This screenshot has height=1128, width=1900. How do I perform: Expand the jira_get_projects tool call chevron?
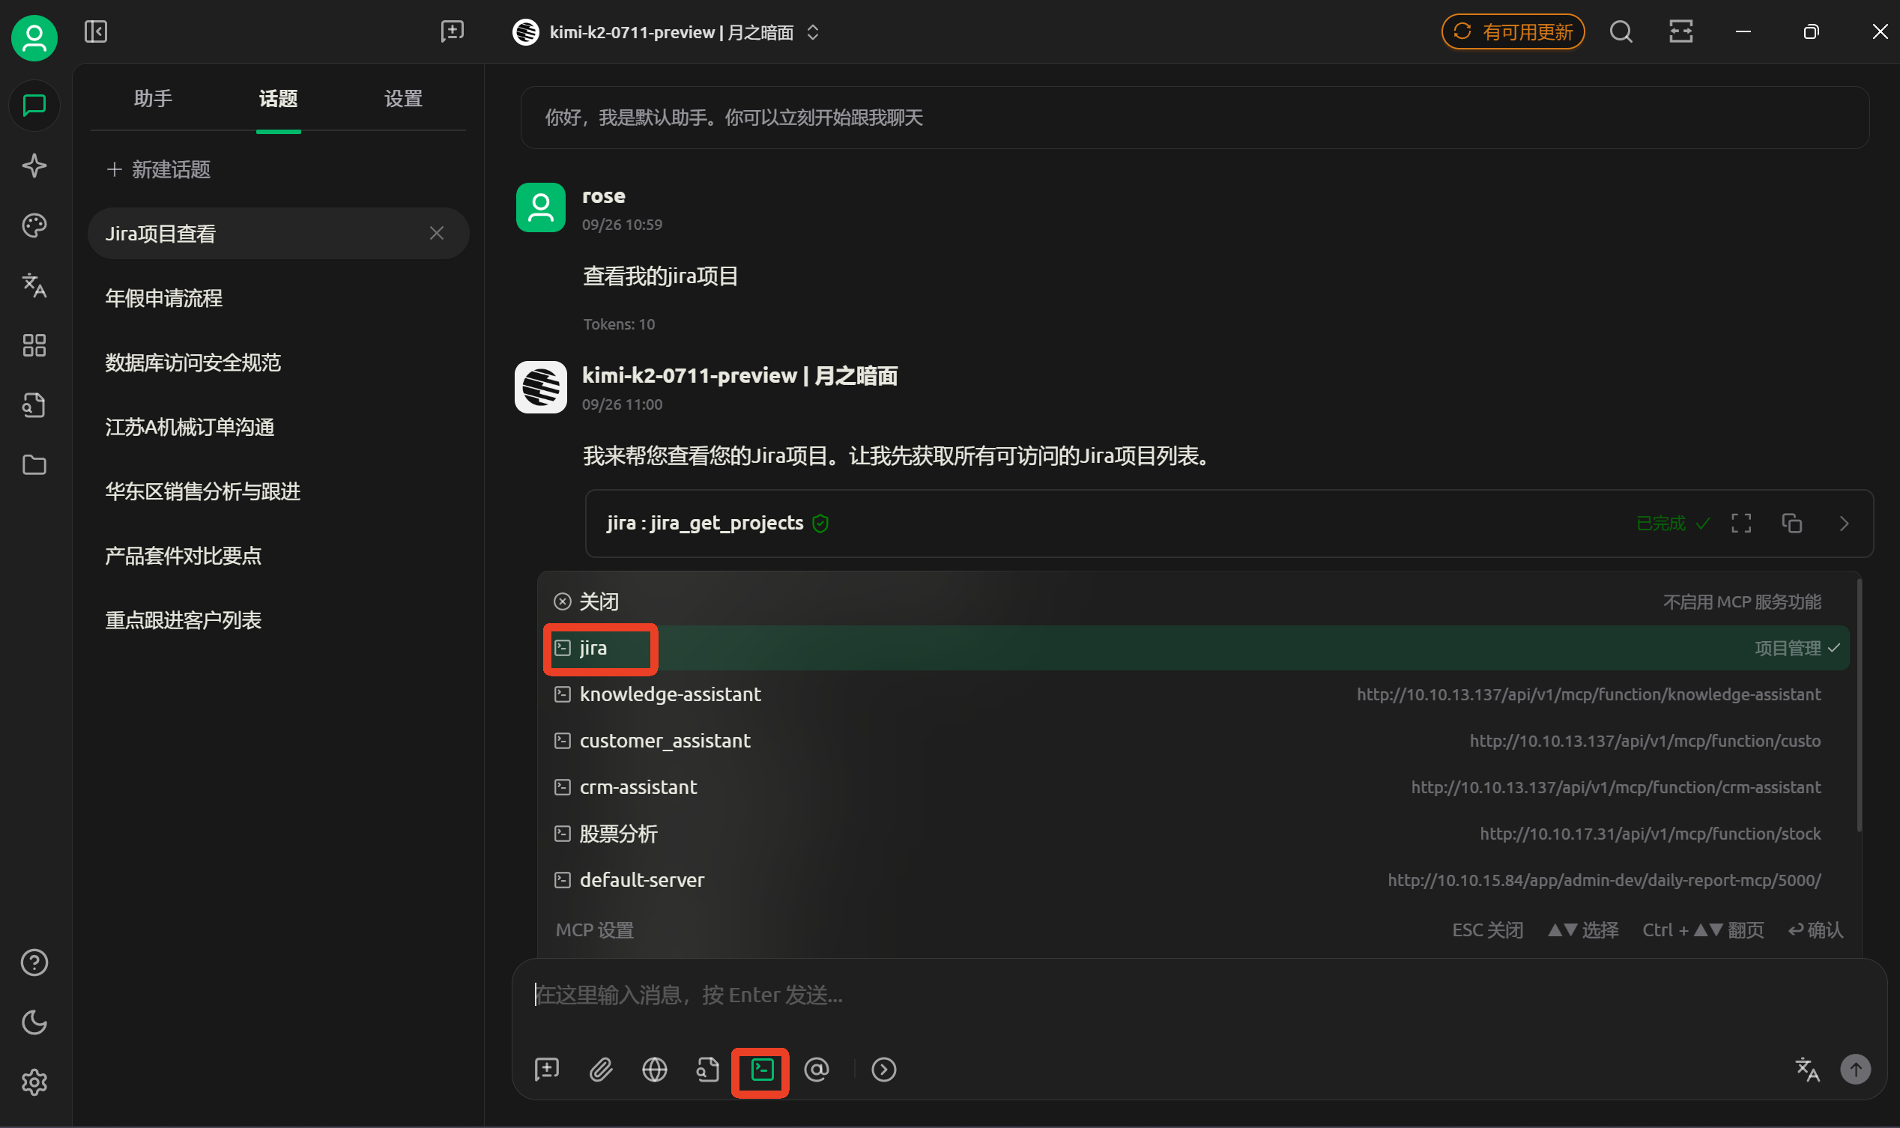click(1844, 524)
